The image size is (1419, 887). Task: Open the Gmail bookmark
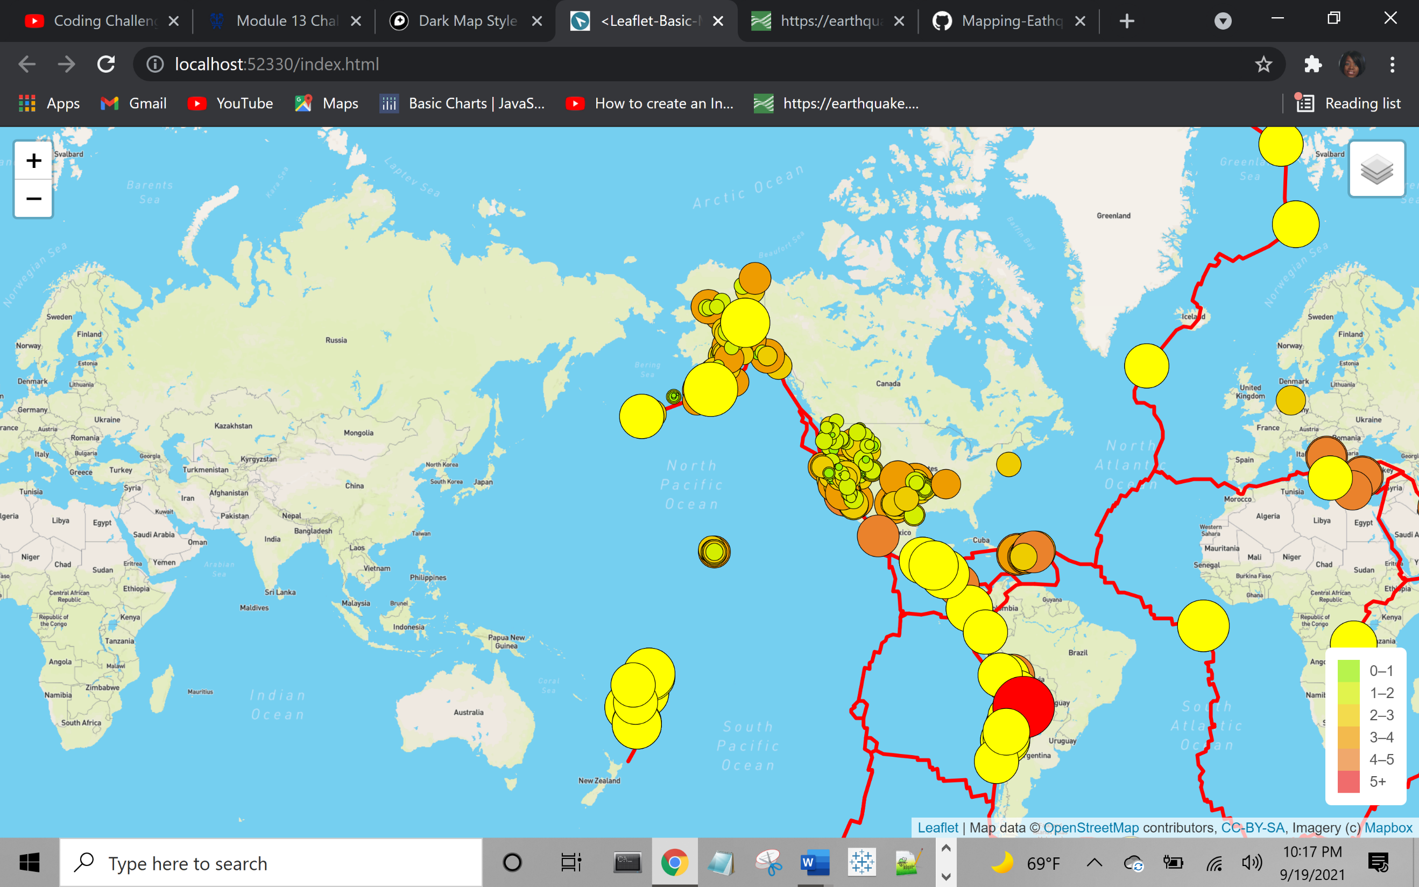pyautogui.click(x=133, y=103)
